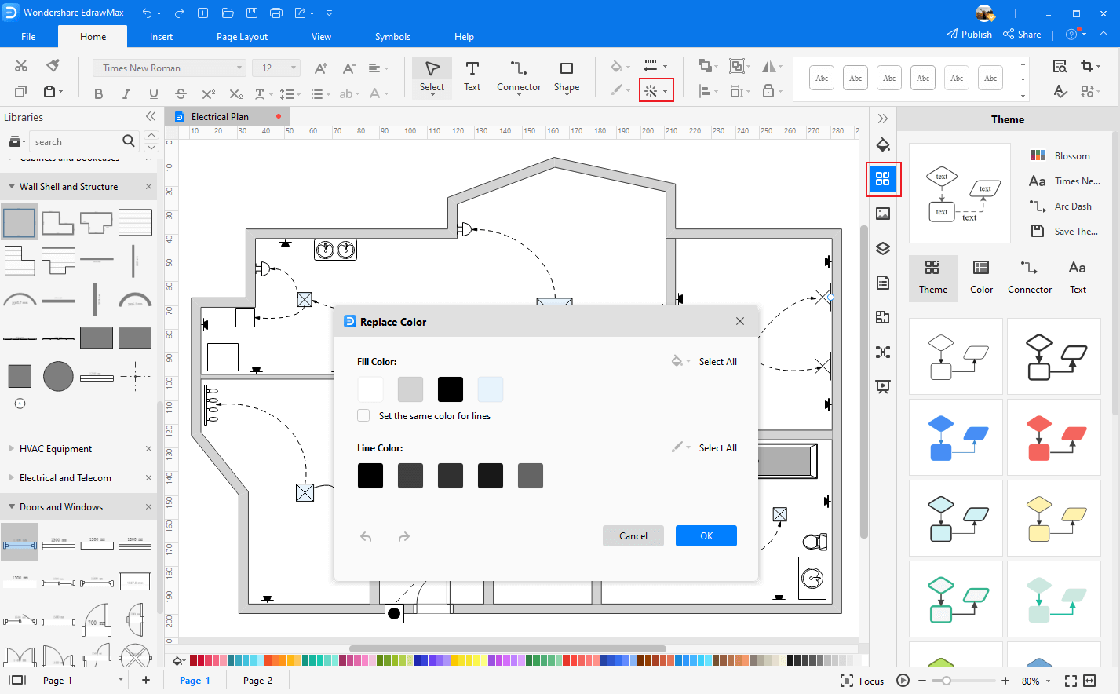Image resolution: width=1120 pixels, height=694 pixels.
Task: Switch to the Insert ribbon tab
Action: pyautogui.click(x=161, y=36)
